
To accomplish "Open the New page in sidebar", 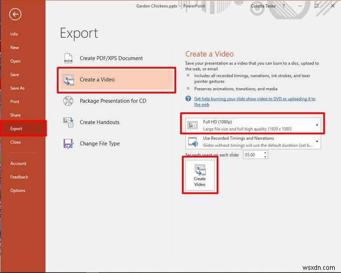I will click(x=15, y=47).
